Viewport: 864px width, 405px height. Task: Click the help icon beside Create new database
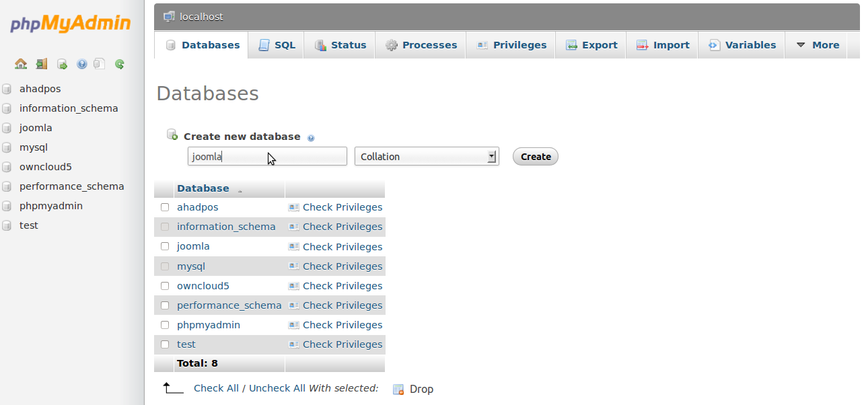click(x=311, y=138)
